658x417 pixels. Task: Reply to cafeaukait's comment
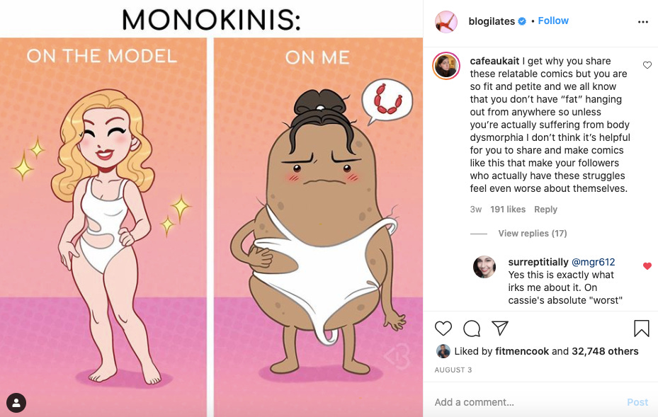click(545, 210)
